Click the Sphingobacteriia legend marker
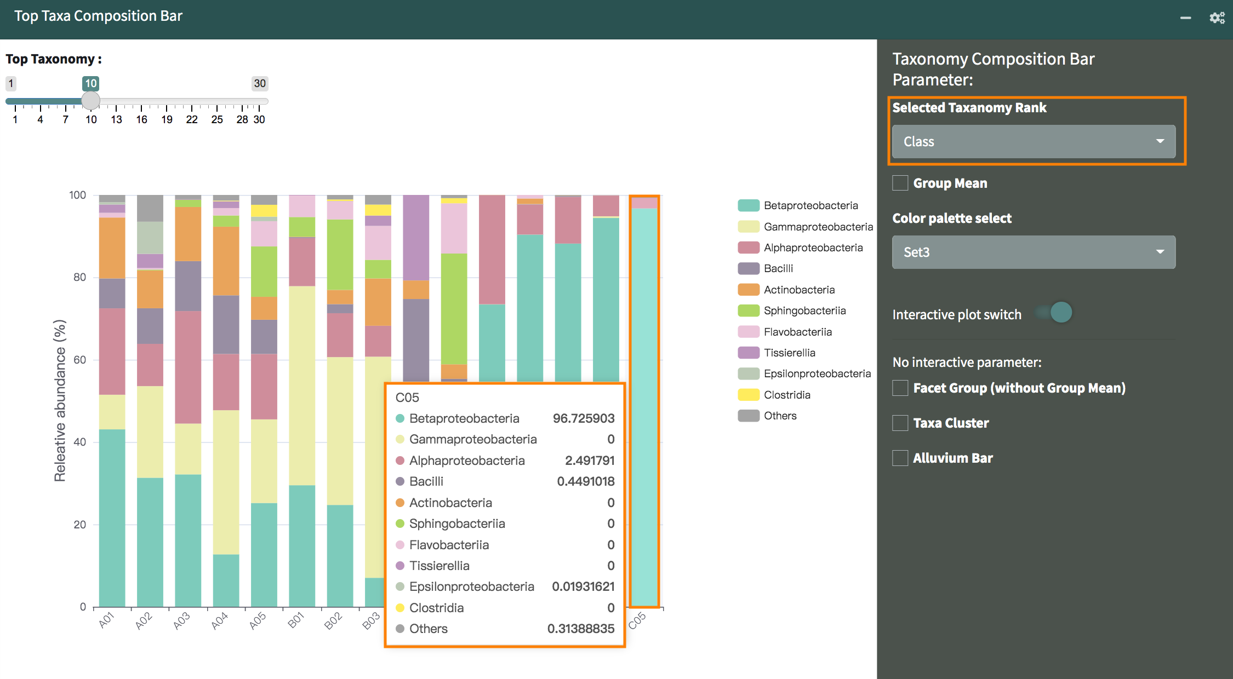 pos(748,311)
